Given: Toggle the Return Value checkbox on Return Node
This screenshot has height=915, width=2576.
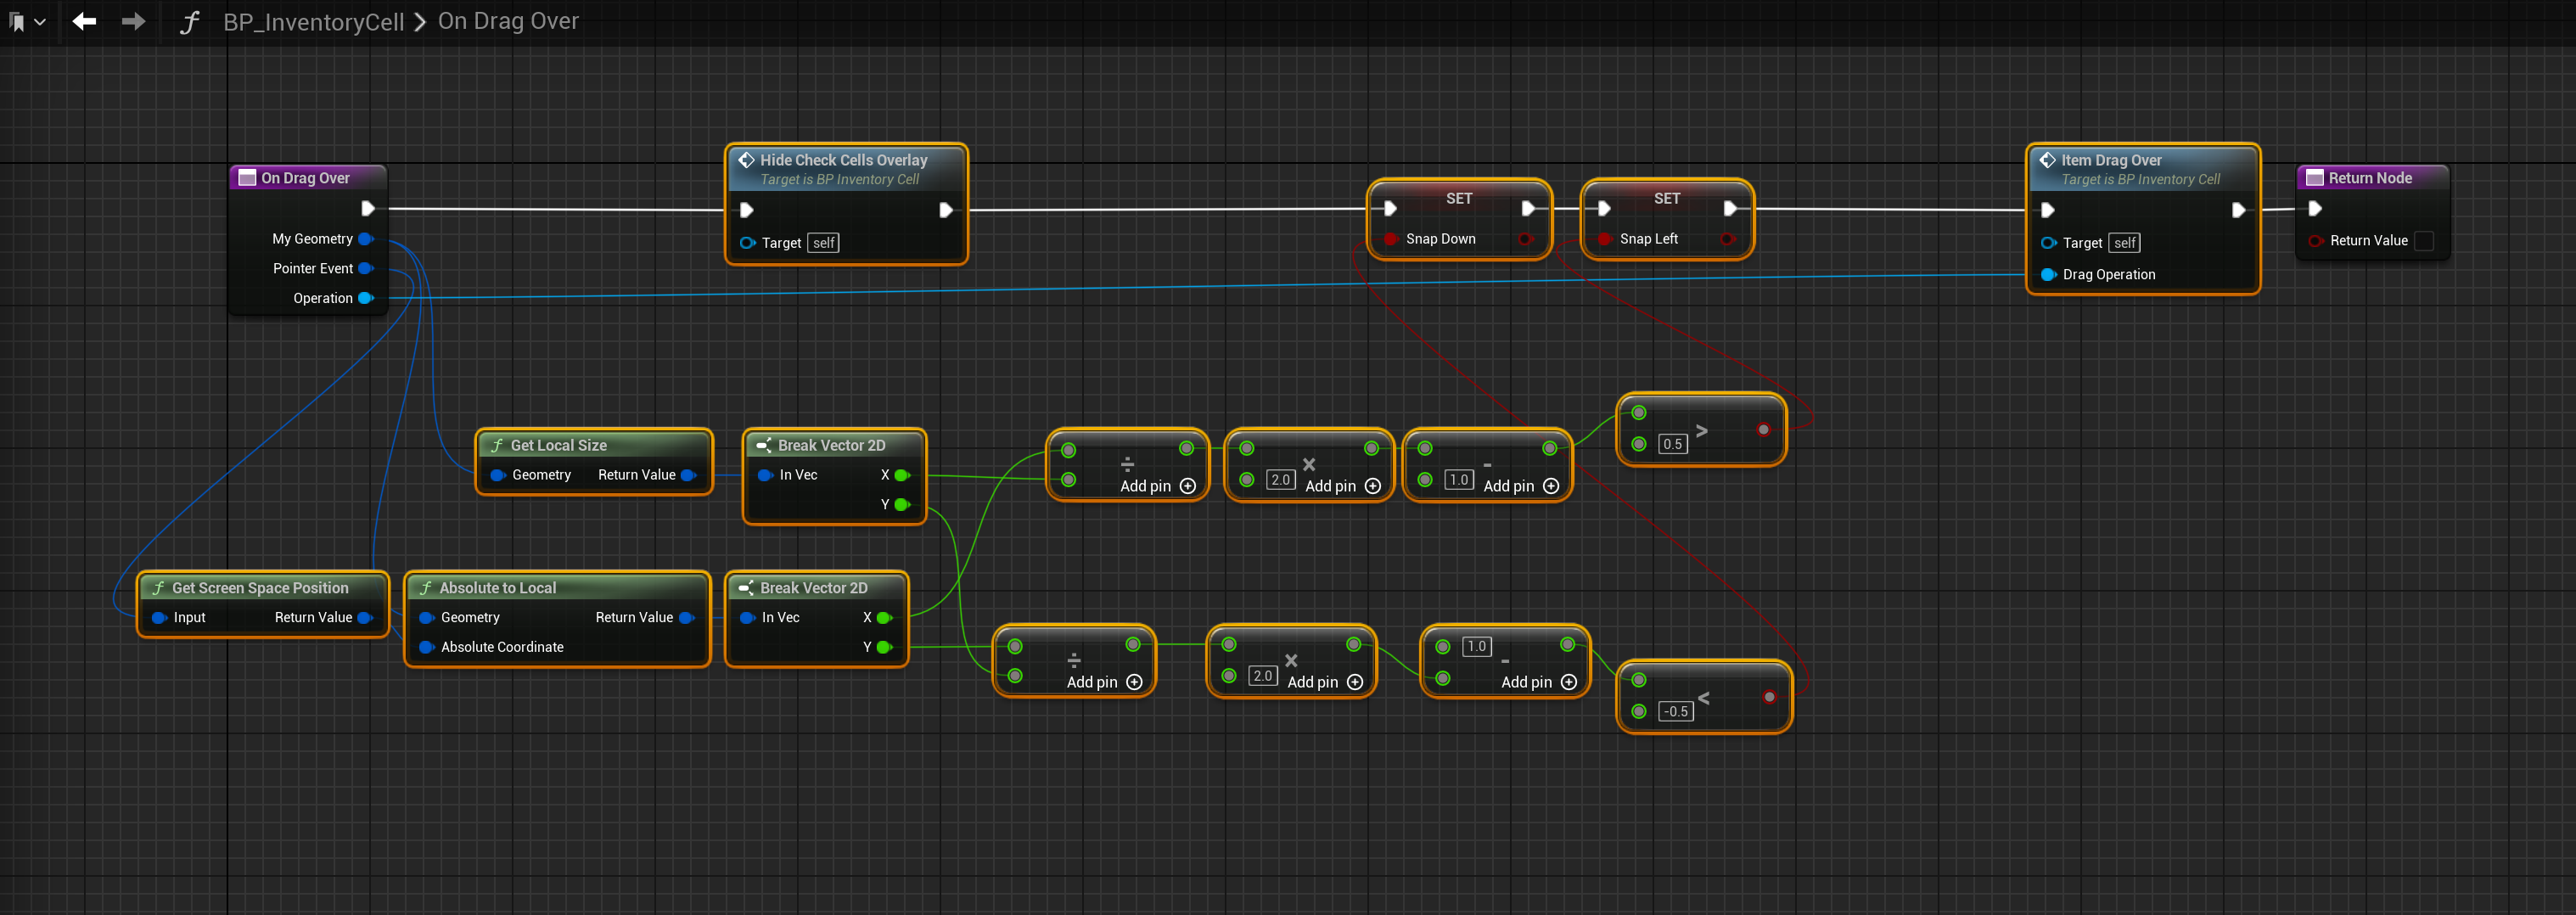Looking at the screenshot, I should [2423, 241].
